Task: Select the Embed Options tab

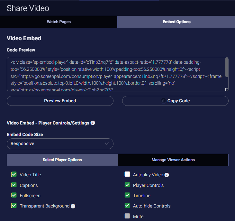Action: click(x=176, y=22)
